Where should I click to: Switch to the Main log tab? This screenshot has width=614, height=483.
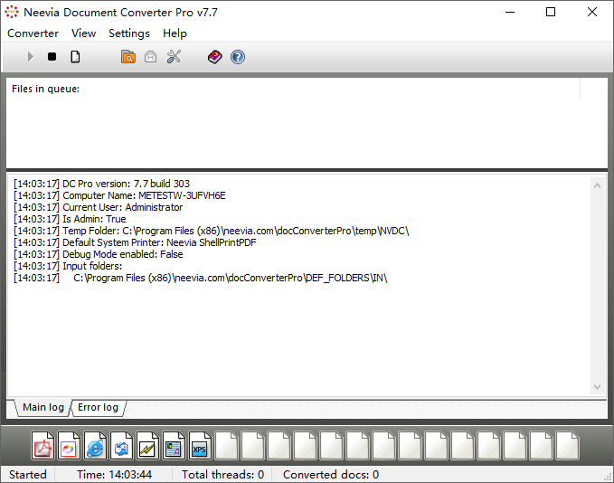(x=43, y=407)
